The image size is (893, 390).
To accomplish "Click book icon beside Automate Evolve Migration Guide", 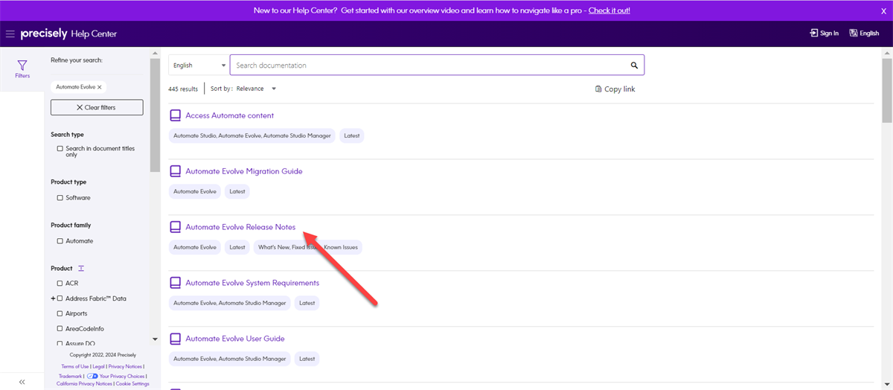I will coord(176,171).
